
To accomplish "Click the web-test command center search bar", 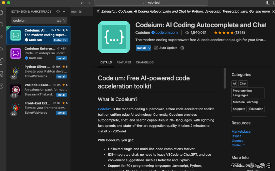I will 151,3.
